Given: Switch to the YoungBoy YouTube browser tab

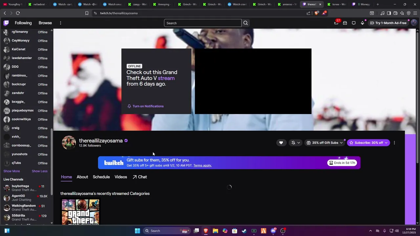Looking at the screenshot, I should [12, 4].
